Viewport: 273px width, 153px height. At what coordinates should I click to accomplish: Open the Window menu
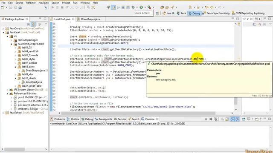click(85, 3)
